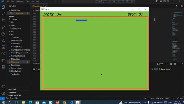Viewport: 184px width, 104px height.
Task: Click Ln 377, Col 1 status item
Action: [x=149, y=98]
